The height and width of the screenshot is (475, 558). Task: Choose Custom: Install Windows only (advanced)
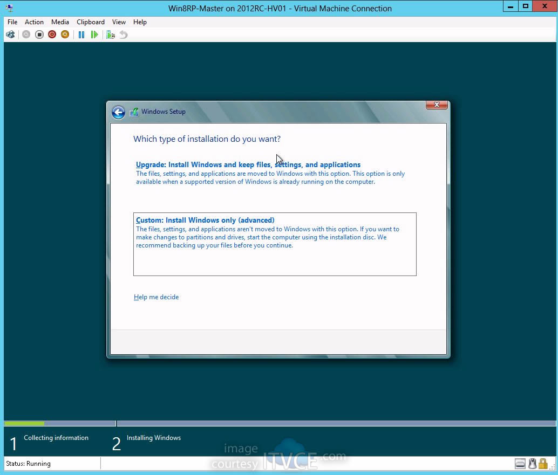(x=275, y=244)
